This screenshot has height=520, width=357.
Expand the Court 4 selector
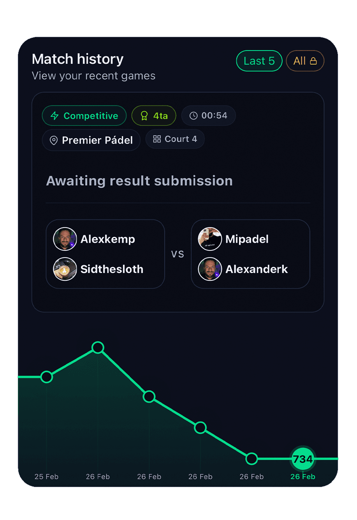tap(175, 139)
